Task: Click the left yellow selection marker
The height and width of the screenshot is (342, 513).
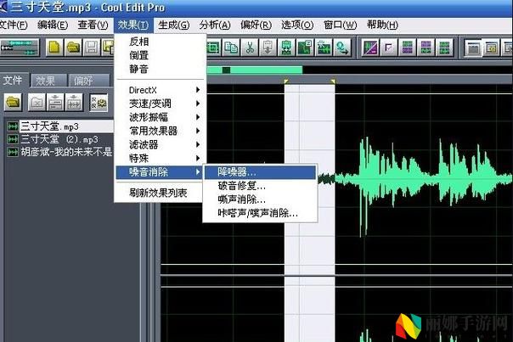Action: coord(286,81)
